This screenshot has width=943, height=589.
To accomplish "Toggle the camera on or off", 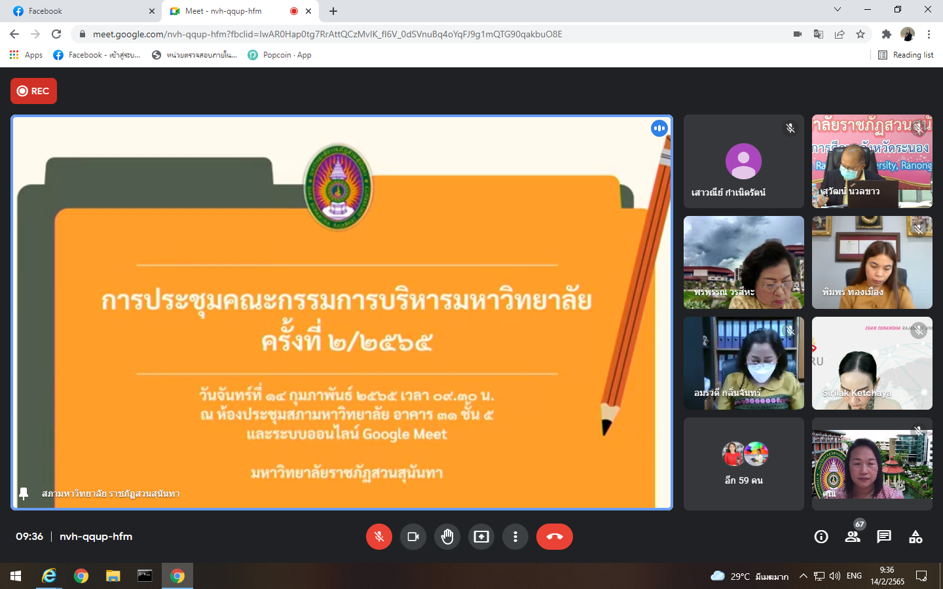I will (413, 537).
